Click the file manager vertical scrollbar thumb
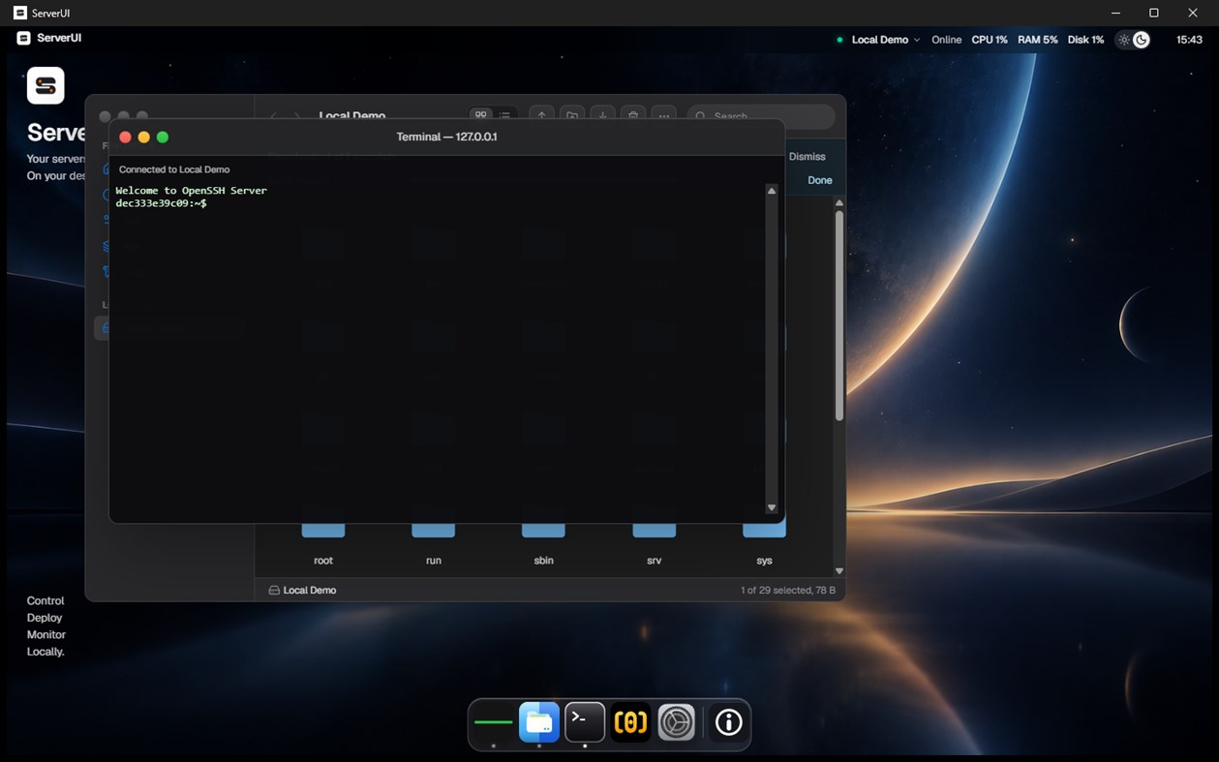Image resolution: width=1219 pixels, height=762 pixels. (839, 316)
